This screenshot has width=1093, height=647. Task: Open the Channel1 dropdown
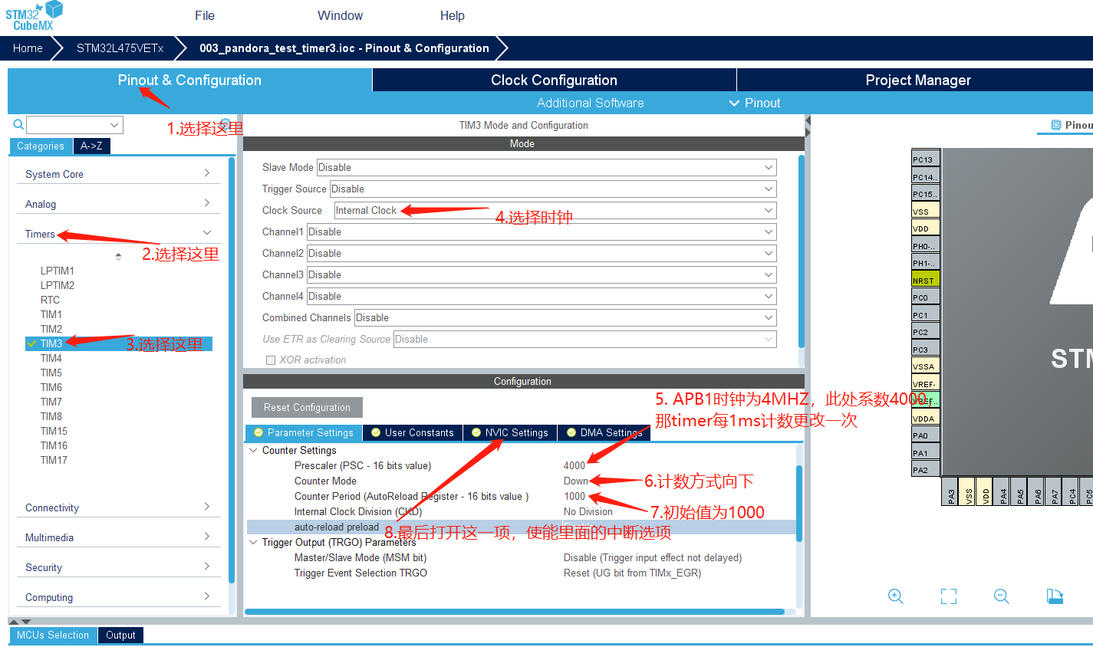click(542, 232)
